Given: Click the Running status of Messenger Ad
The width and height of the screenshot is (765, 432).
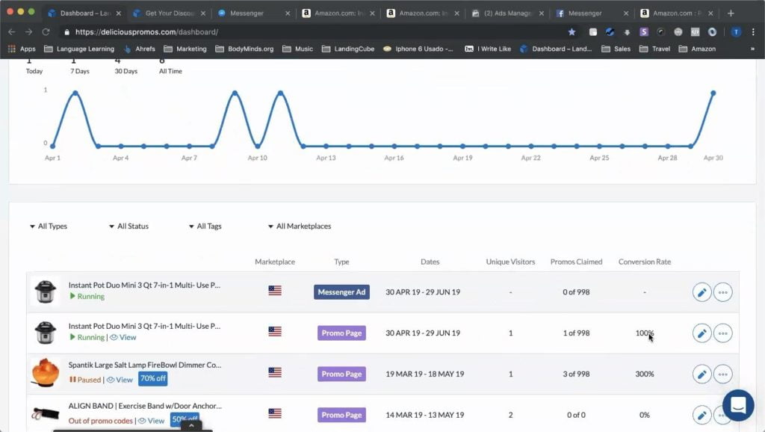Looking at the screenshot, I should pyautogui.click(x=87, y=296).
